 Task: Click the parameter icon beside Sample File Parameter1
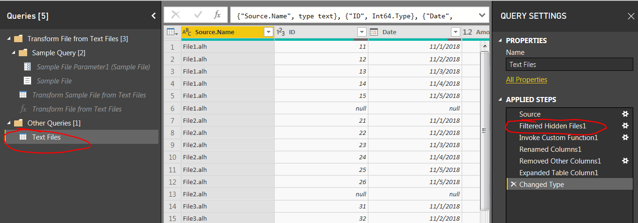tap(27, 67)
